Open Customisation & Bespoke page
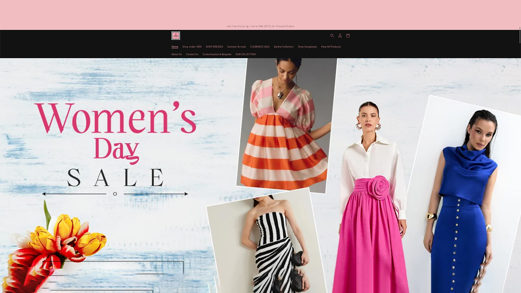This screenshot has height=293, width=521. click(x=217, y=55)
